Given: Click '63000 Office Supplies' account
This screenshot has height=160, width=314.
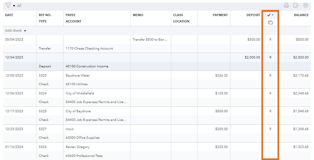Looking at the screenshot, I should pos(83,138).
